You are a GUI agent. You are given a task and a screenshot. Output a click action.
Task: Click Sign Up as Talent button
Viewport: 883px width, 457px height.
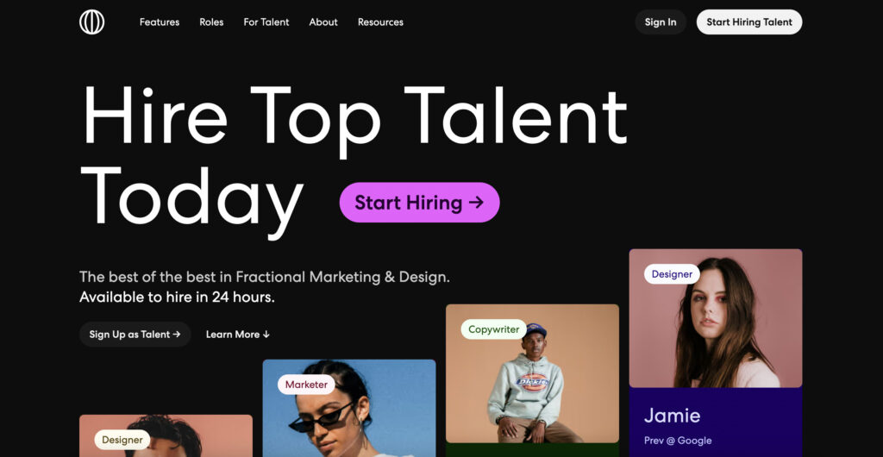click(135, 335)
